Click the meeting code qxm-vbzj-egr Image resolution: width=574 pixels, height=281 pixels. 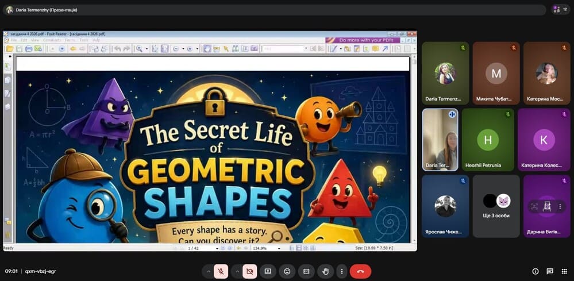[40, 271]
